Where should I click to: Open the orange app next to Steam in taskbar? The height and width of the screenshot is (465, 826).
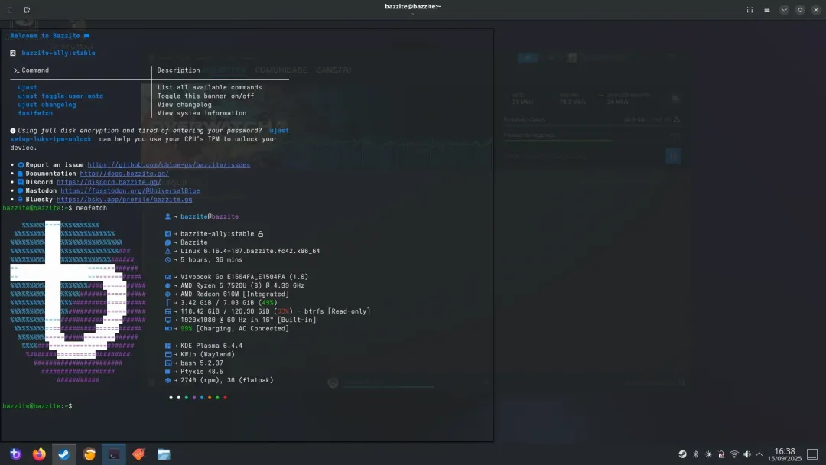(89, 454)
